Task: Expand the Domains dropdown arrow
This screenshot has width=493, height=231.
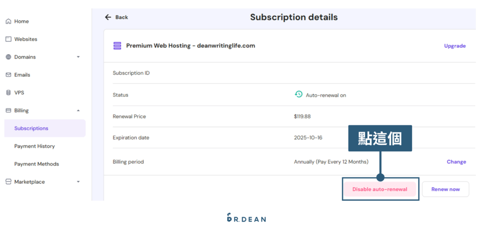Action: (78, 57)
